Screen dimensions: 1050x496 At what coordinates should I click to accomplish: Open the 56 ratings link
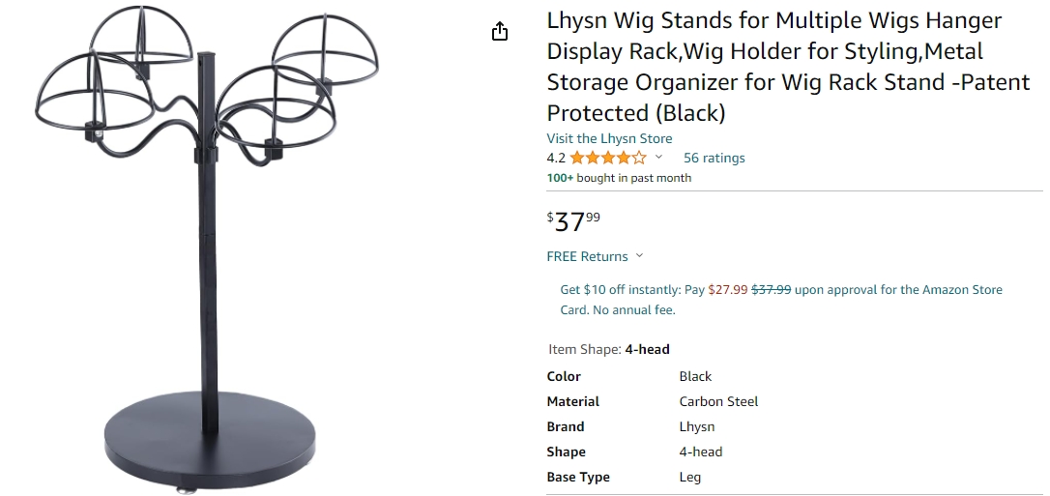tap(714, 158)
